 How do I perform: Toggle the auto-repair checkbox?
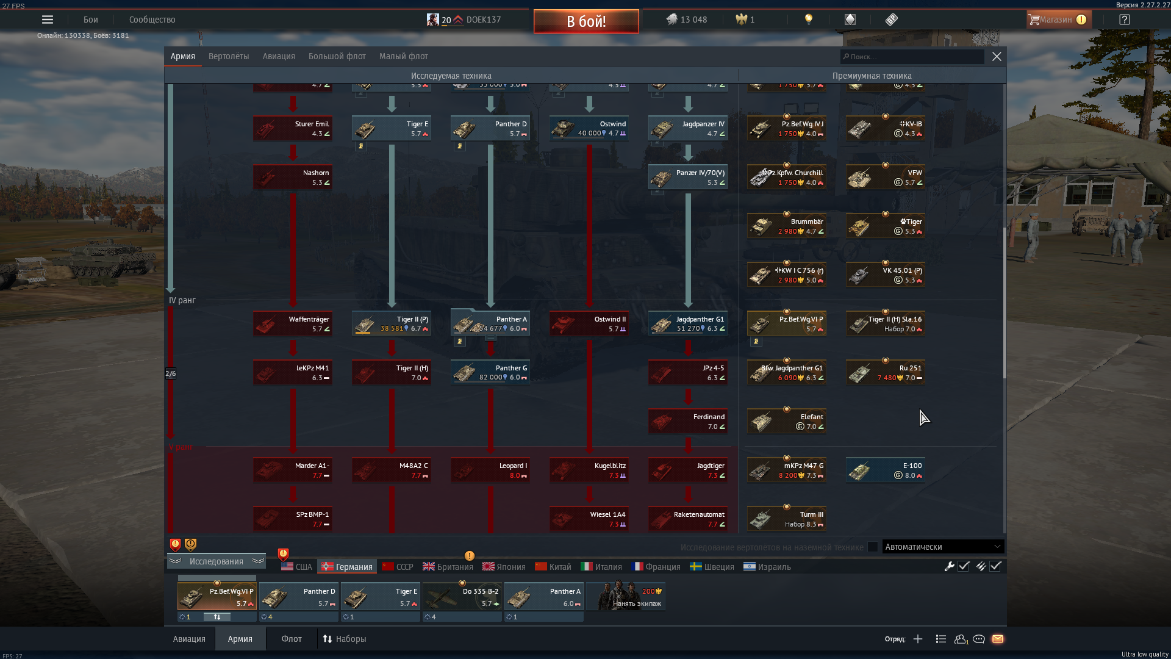pos(964,566)
